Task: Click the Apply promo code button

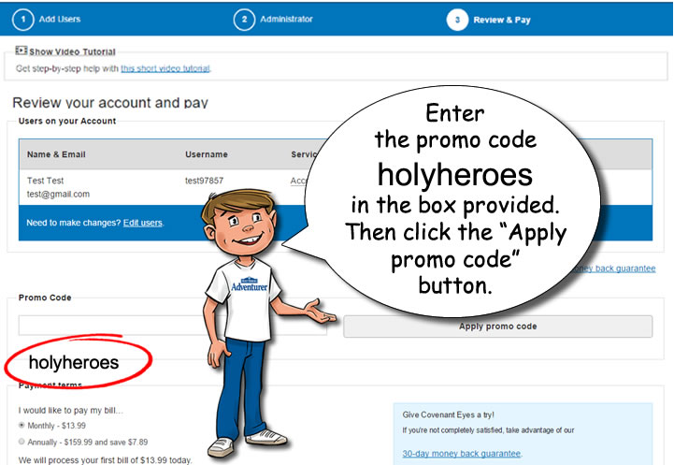Action: 497,327
